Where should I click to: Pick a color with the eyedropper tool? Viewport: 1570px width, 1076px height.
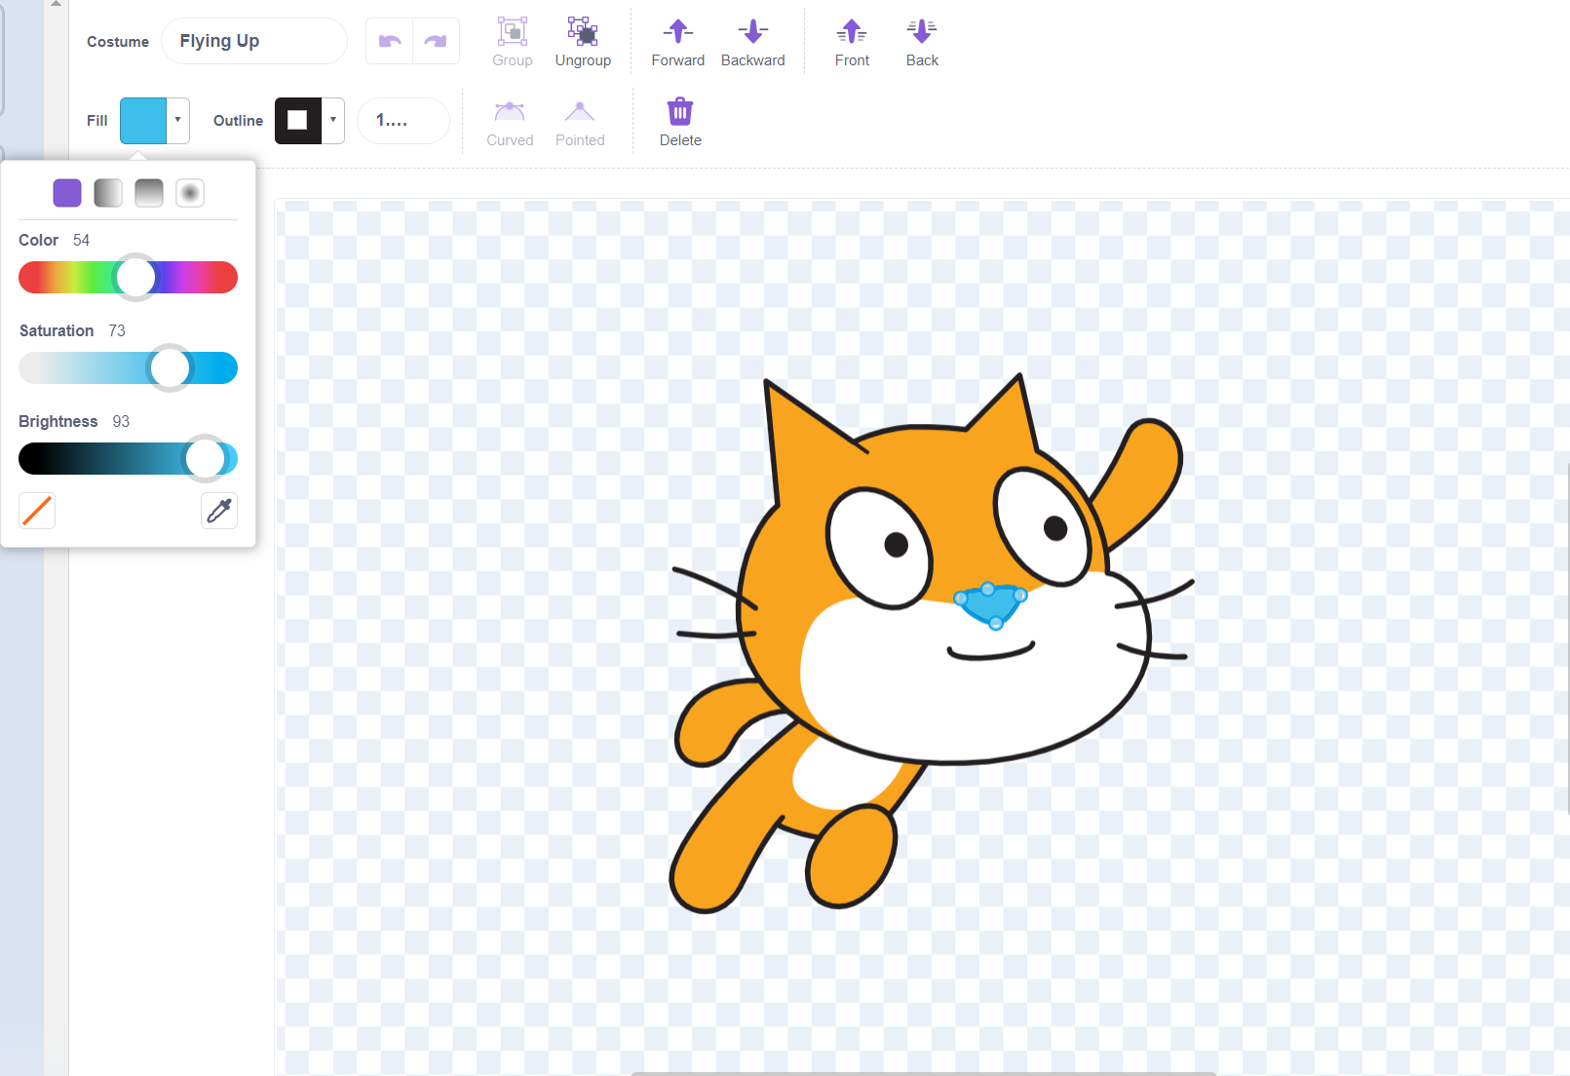tap(219, 511)
